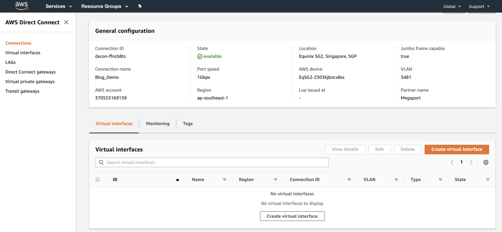Image resolution: width=502 pixels, height=232 pixels.
Task: Close the AWS Direct Connect side panel
Action: (x=66, y=22)
